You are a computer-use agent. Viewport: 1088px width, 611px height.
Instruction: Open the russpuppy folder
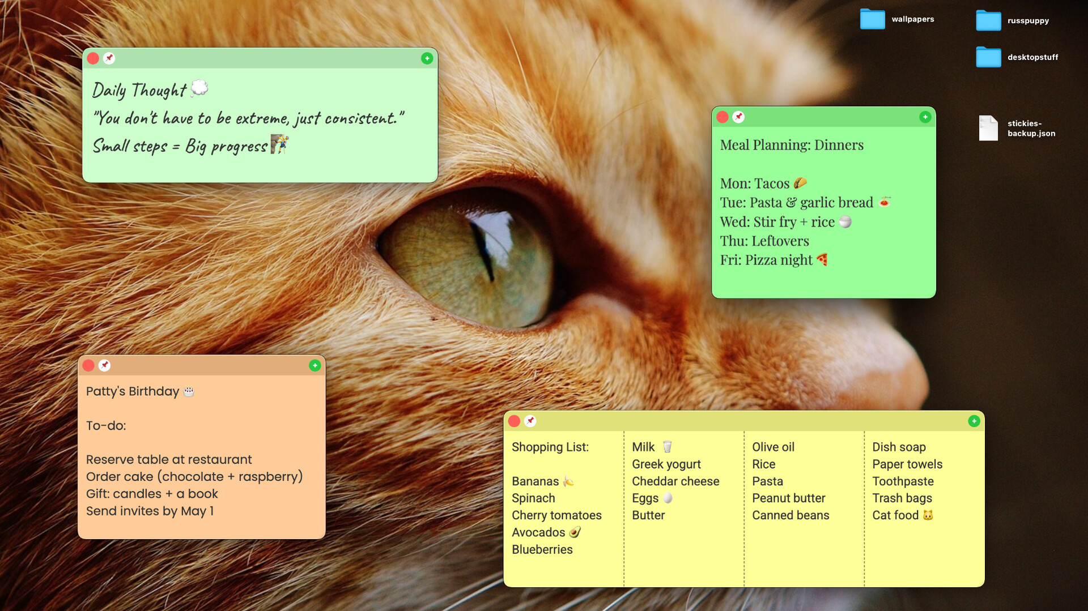coord(988,20)
